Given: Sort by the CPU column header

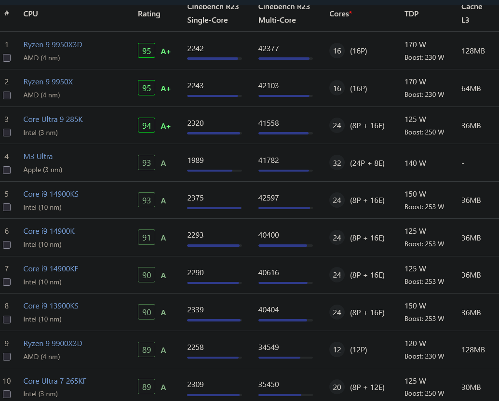Looking at the screenshot, I should 30,13.
